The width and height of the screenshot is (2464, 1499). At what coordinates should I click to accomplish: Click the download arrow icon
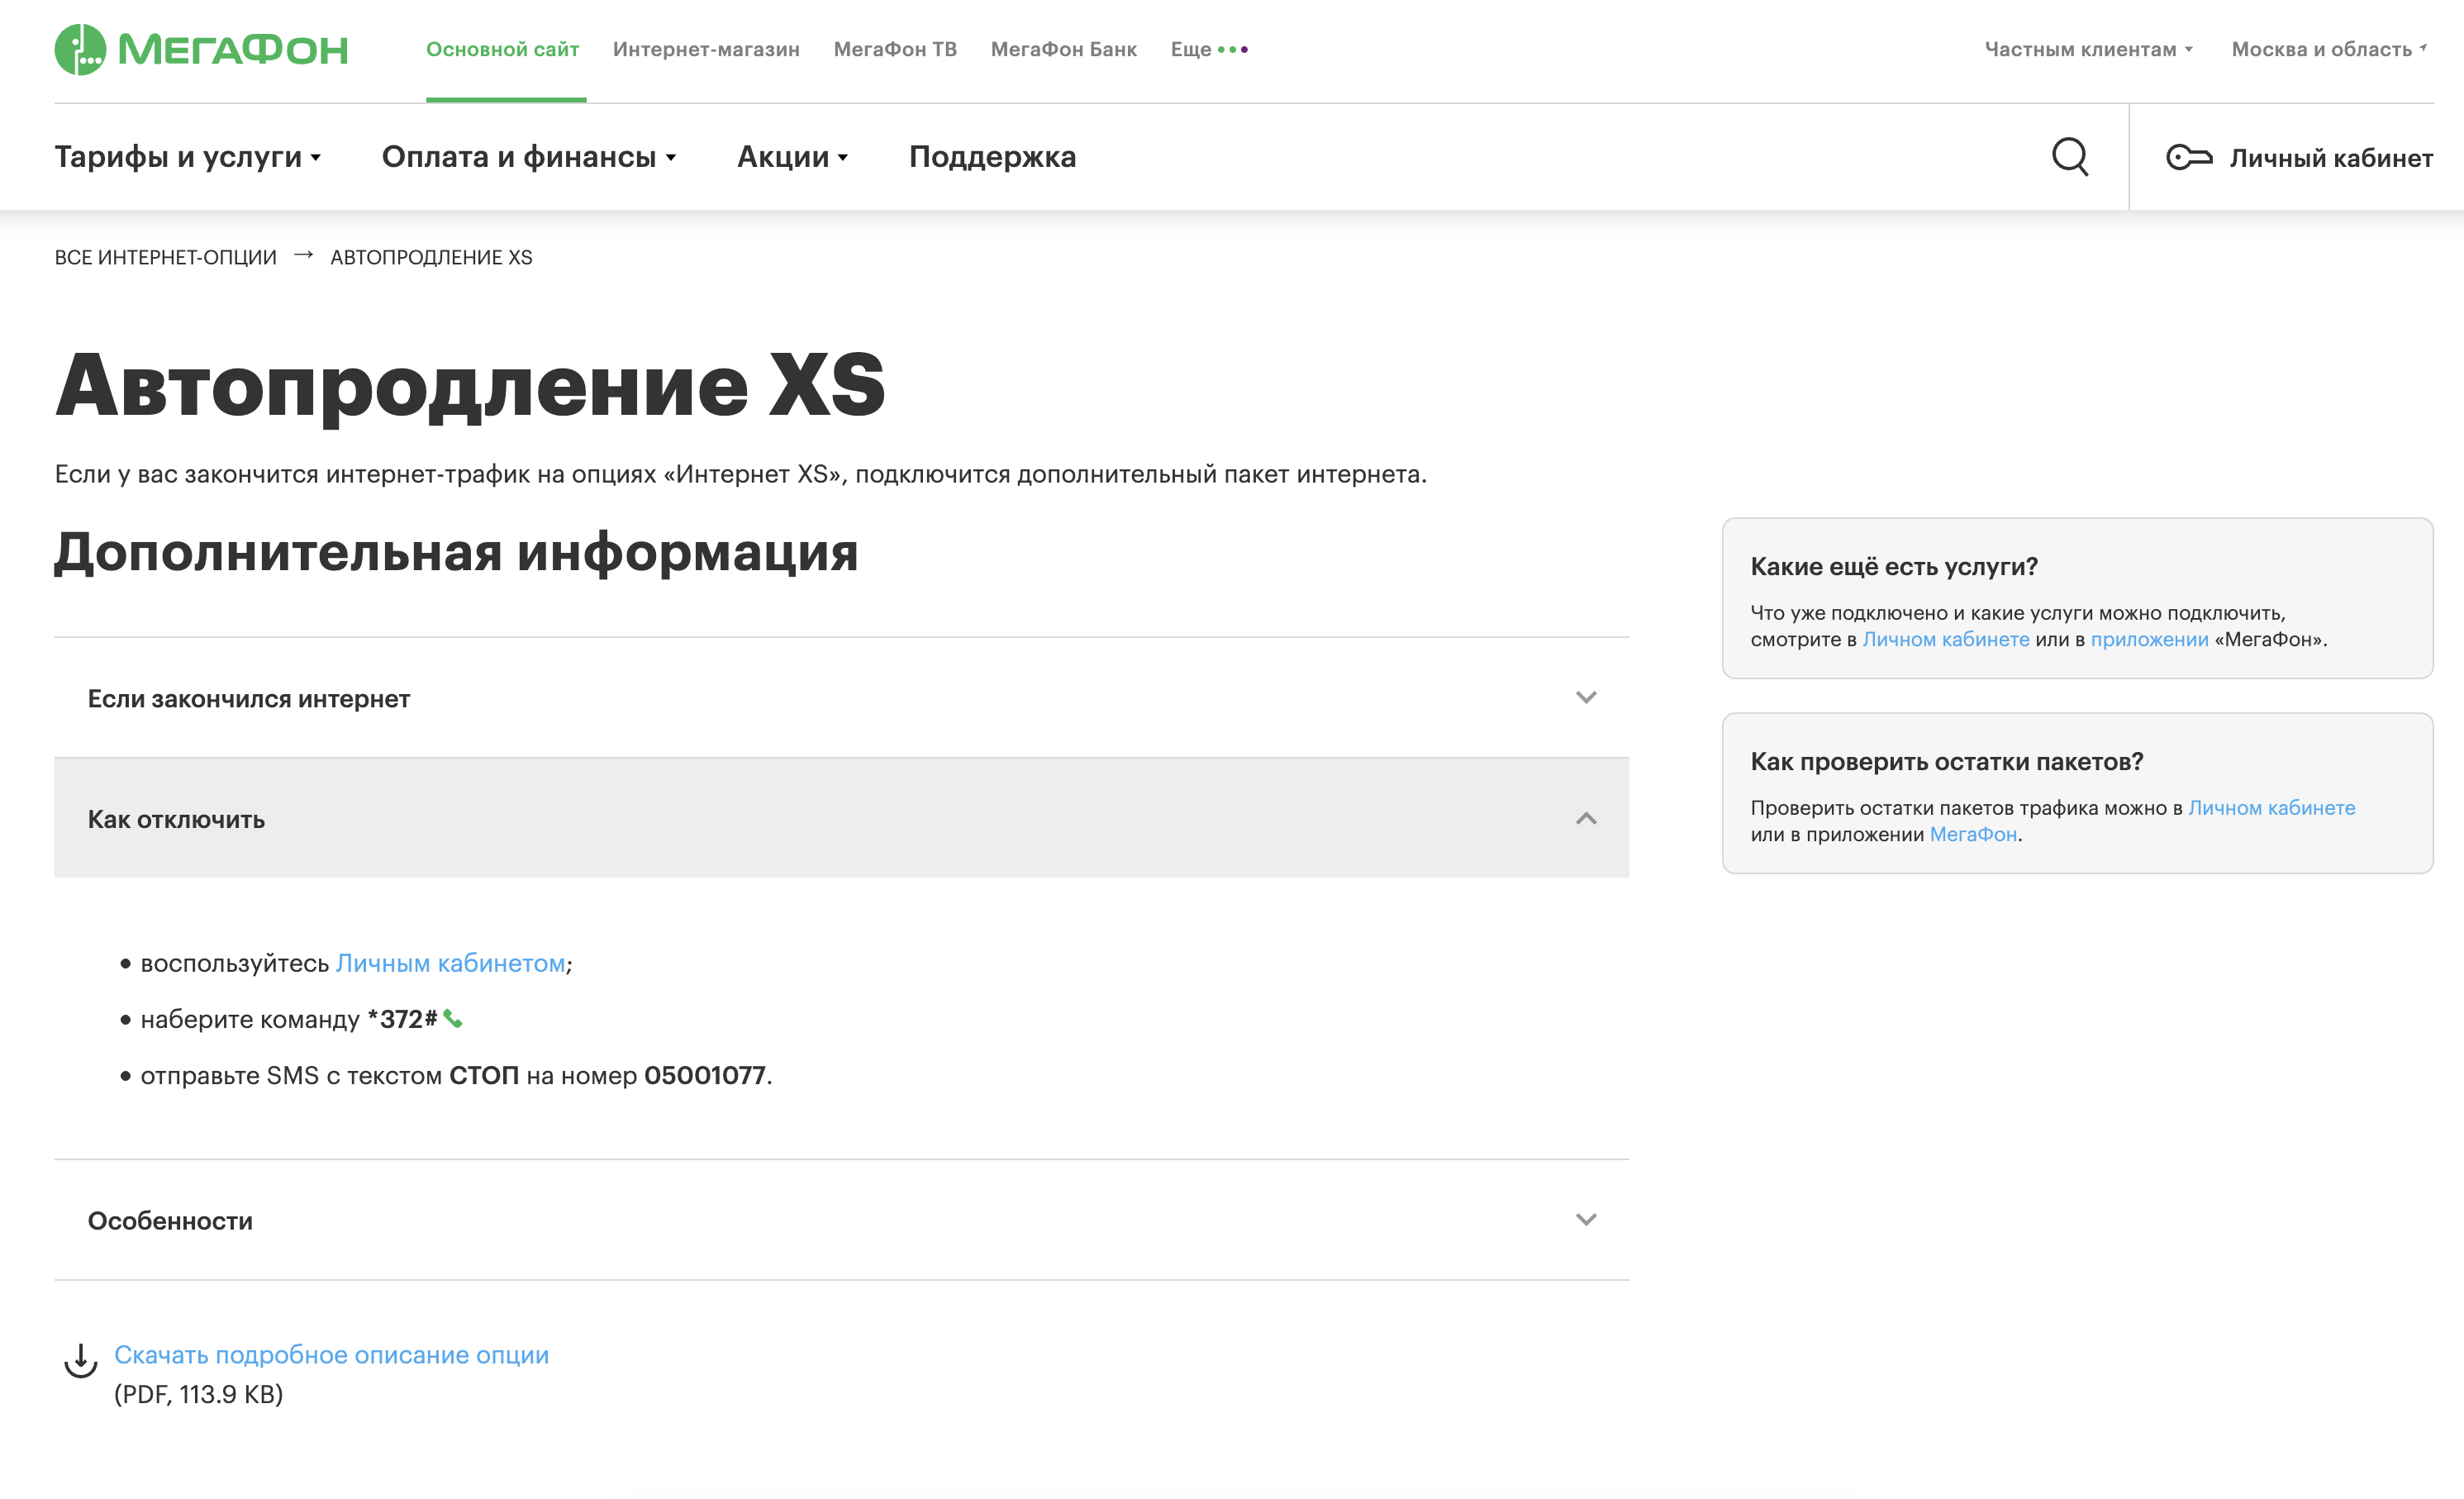[x=81, y=1361]
